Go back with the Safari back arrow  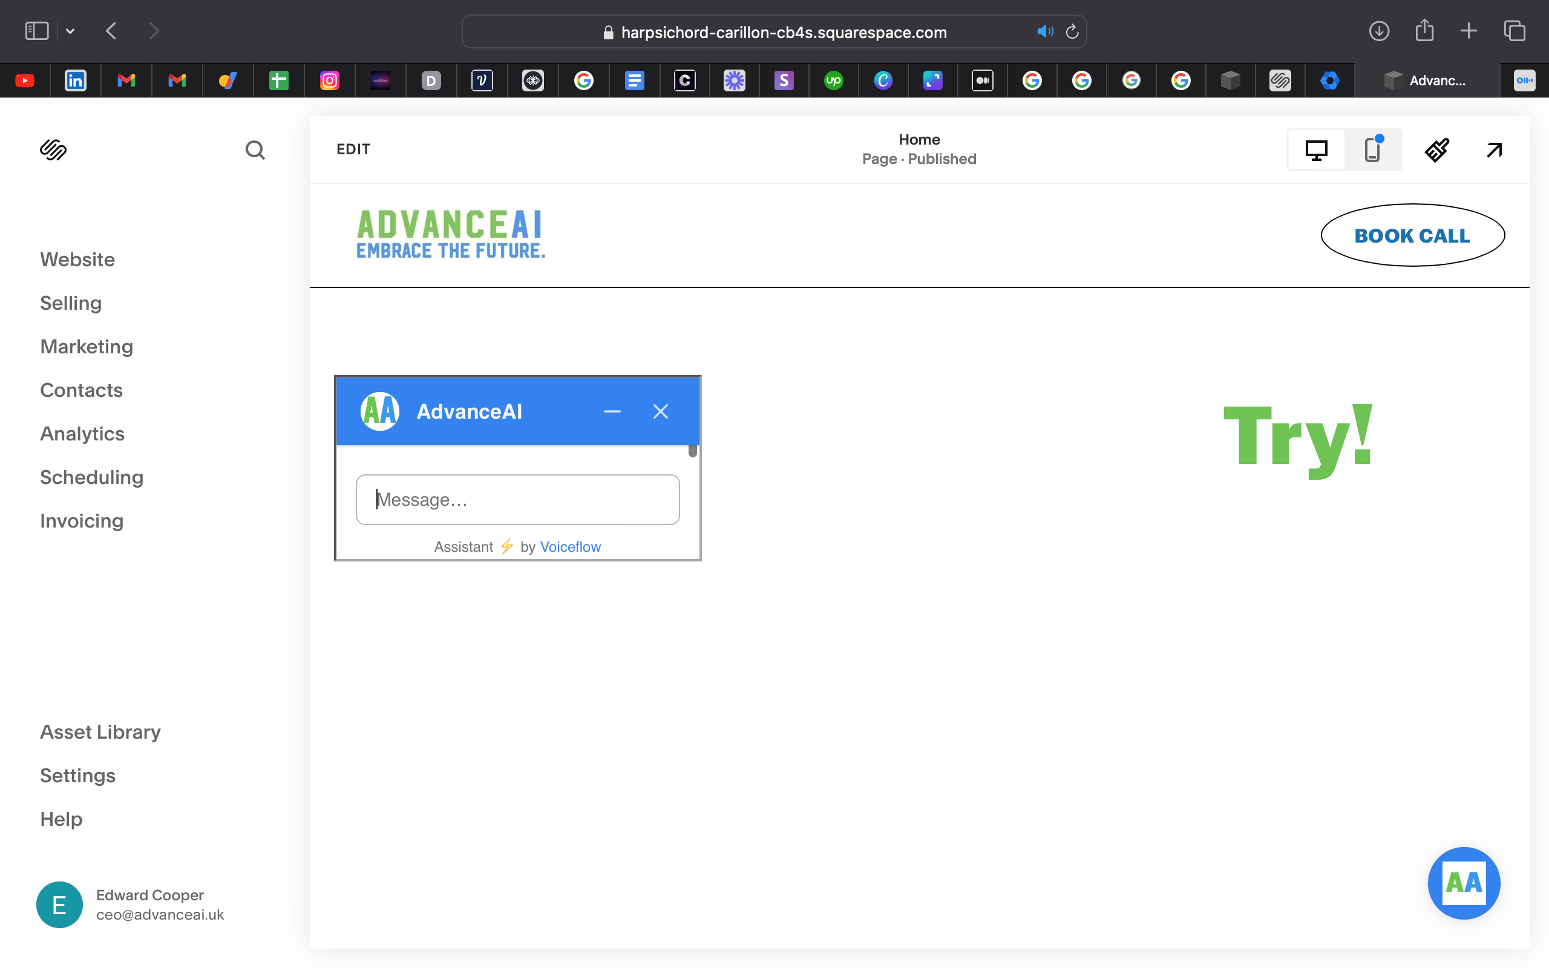111,31
